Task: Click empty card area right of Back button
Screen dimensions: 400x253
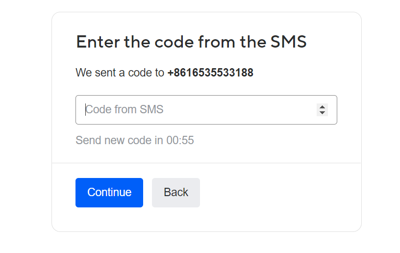Action: [280, 193]
